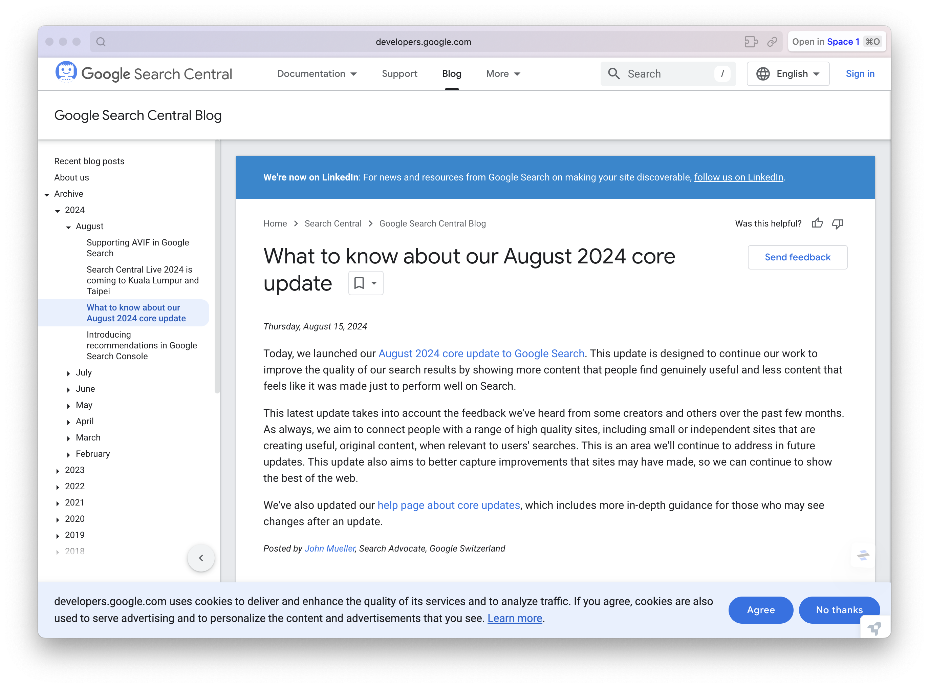Select the Blog tab in the header

pyautogui.click(x=451, y=74)
